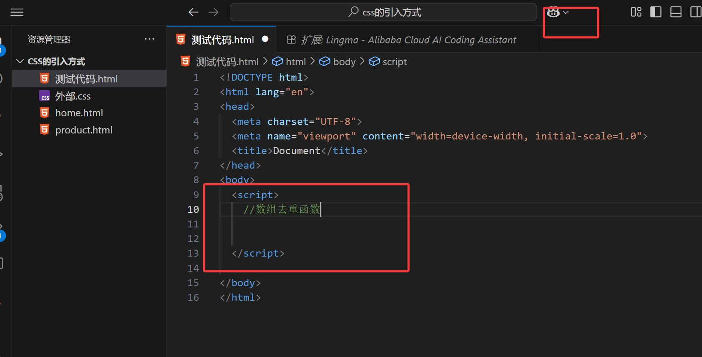The width and height of the screenshot is (702, 357).
Task: Click the css的引入方式 search box
Action: pos(383,12)
